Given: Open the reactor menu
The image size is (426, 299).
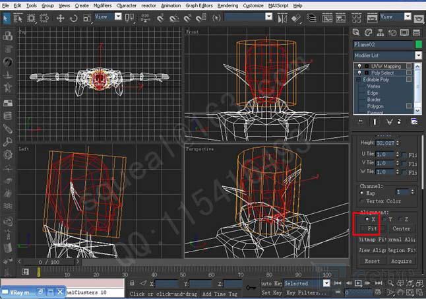Looking at the screenshot, I should point(148,5).
